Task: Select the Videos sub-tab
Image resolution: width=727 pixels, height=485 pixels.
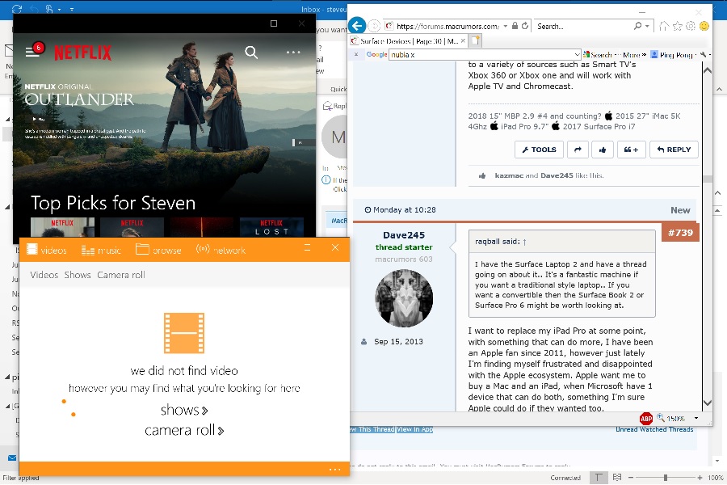Action: pos(44,275)
